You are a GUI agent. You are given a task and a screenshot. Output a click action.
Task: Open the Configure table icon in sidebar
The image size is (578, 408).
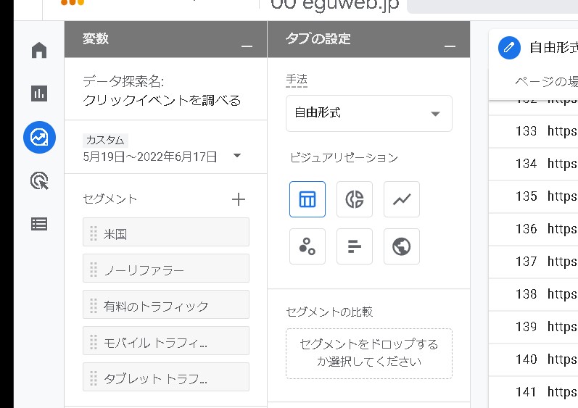39,224
